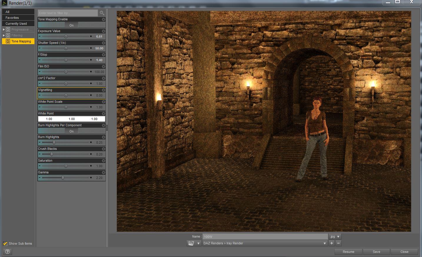The image size is (422, 257).
Task: Click the render image library icon
Action: 191,243
